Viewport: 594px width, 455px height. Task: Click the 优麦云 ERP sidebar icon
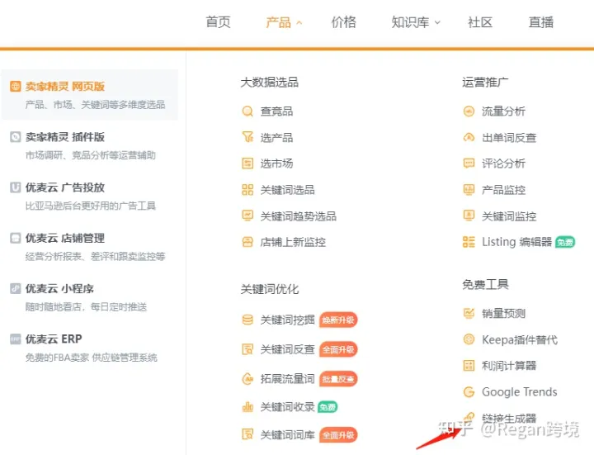[x=15, y=339]
